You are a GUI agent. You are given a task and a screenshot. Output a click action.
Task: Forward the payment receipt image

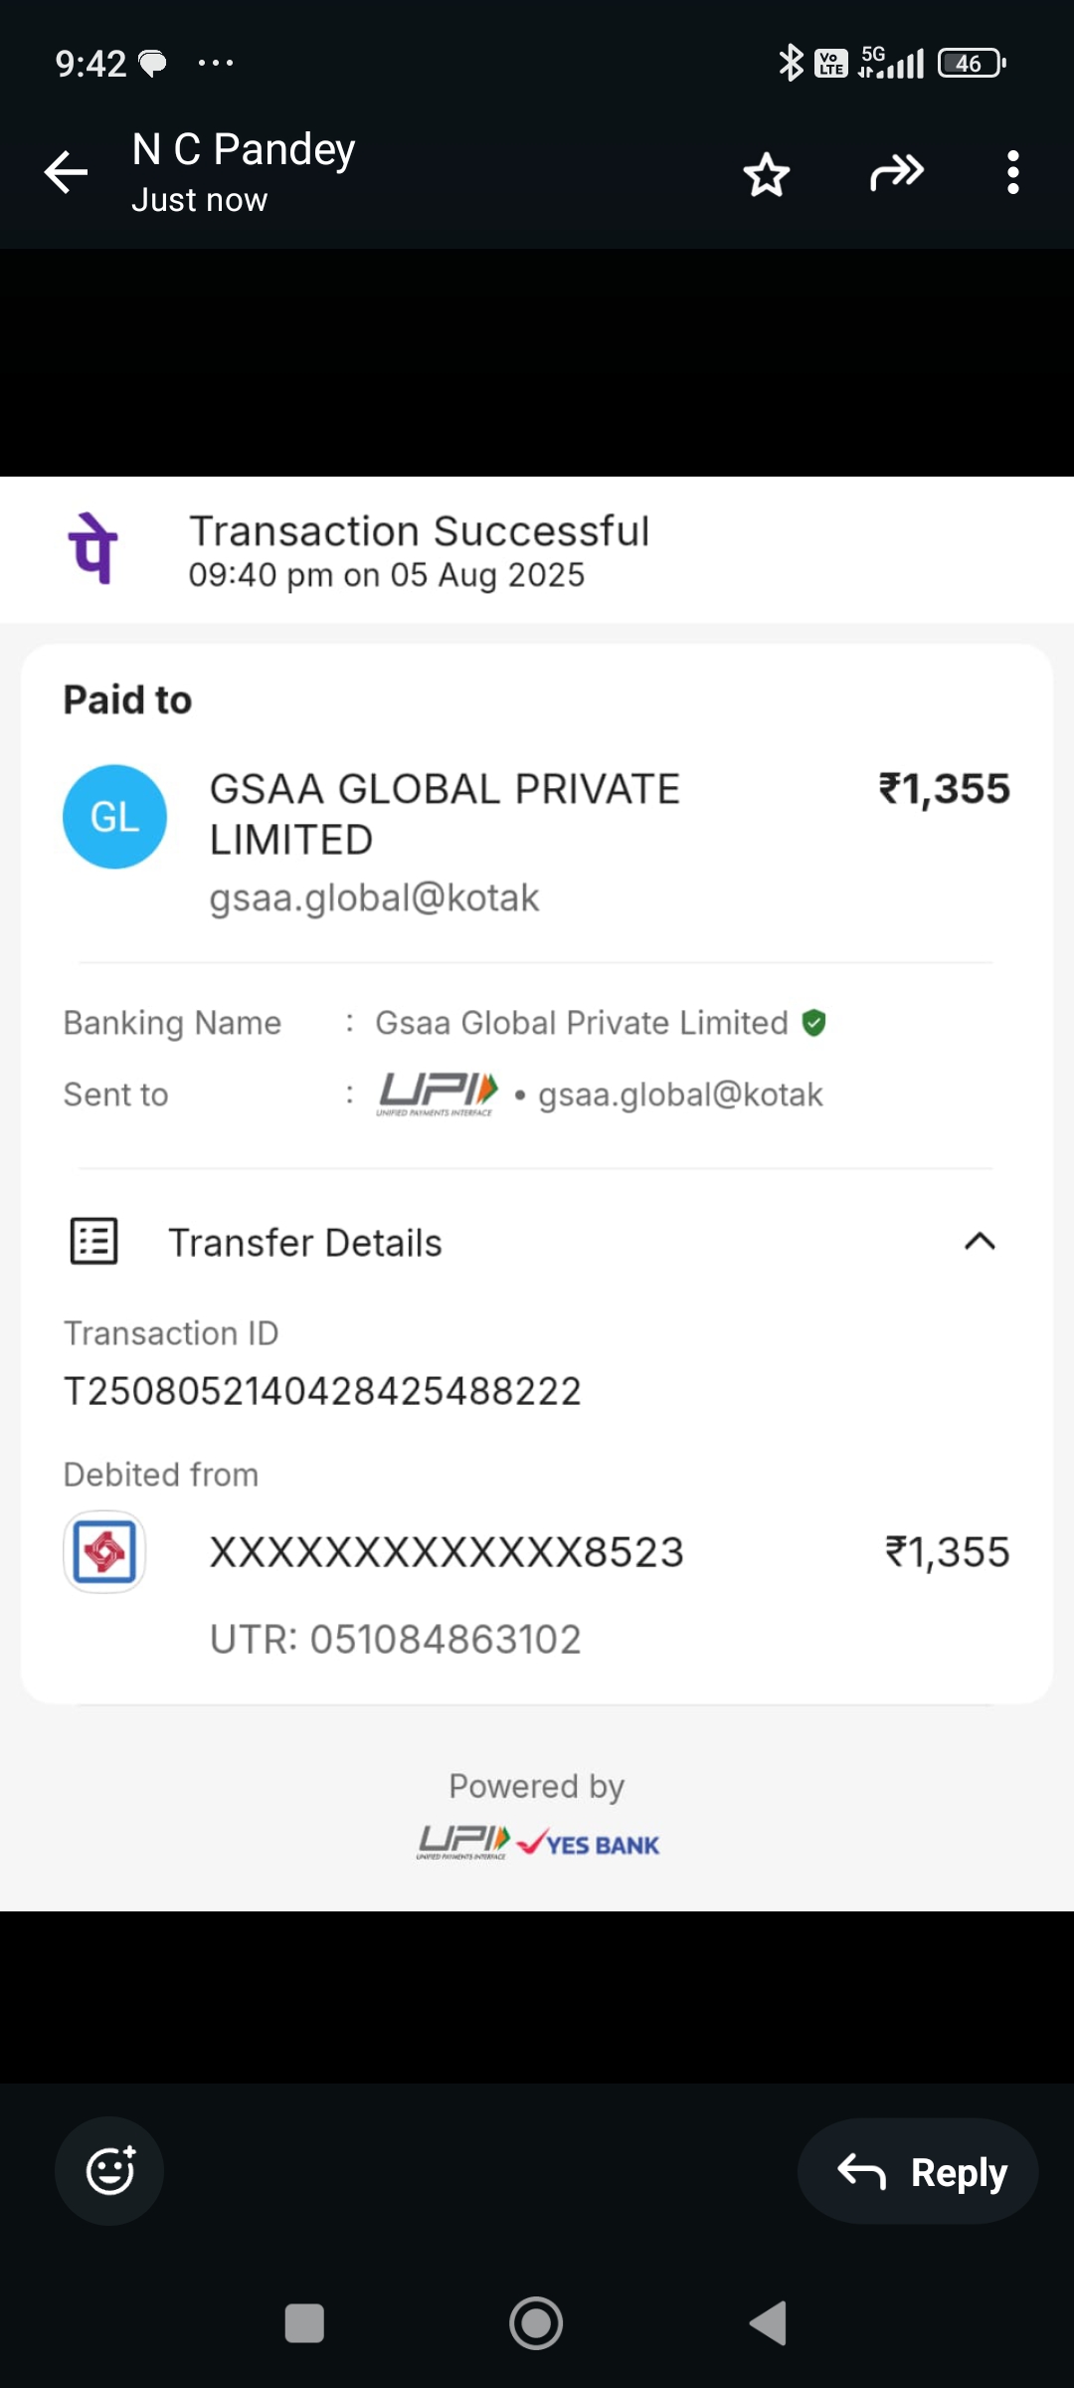click(x=896, y=172)
